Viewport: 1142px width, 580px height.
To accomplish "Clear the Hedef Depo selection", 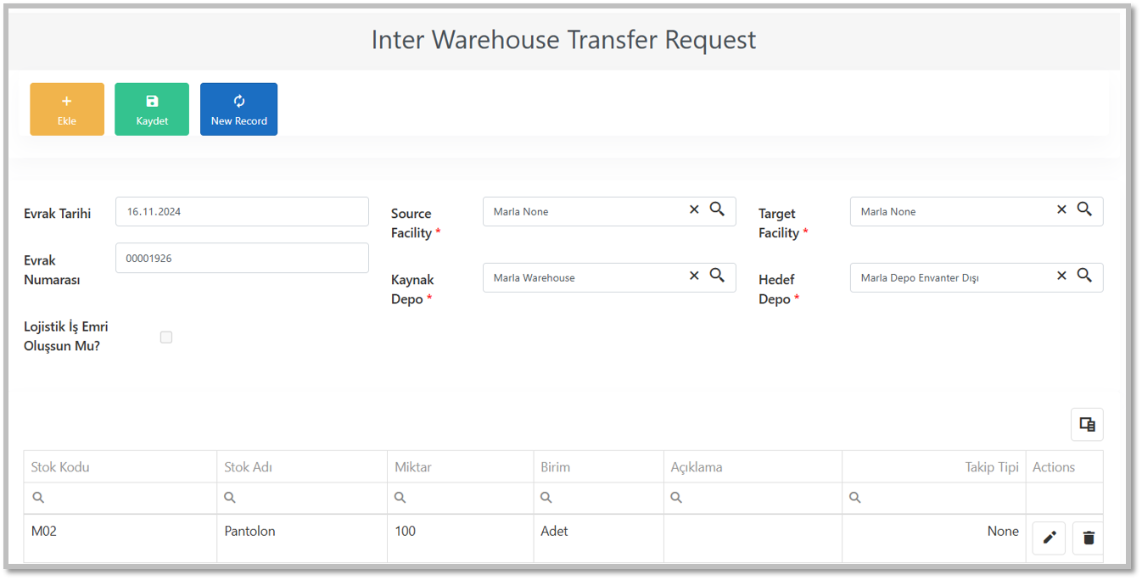I will point(1061,276).
